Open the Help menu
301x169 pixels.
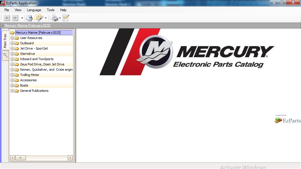click(x=63, y=10)
